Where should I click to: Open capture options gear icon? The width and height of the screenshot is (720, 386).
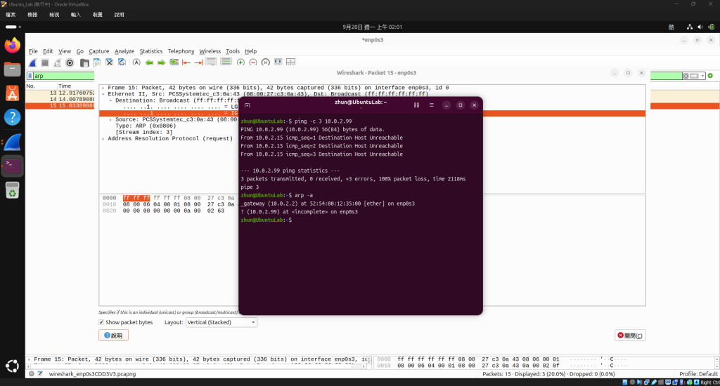pos(70,62)
